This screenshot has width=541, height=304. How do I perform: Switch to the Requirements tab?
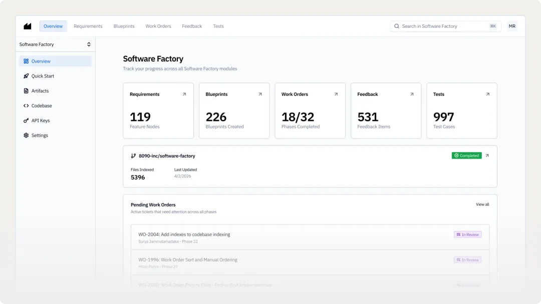click(88, 26)
